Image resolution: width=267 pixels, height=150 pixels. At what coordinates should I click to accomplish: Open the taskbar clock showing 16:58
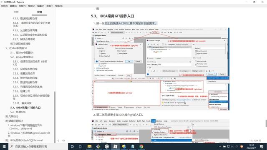(251, 146)
